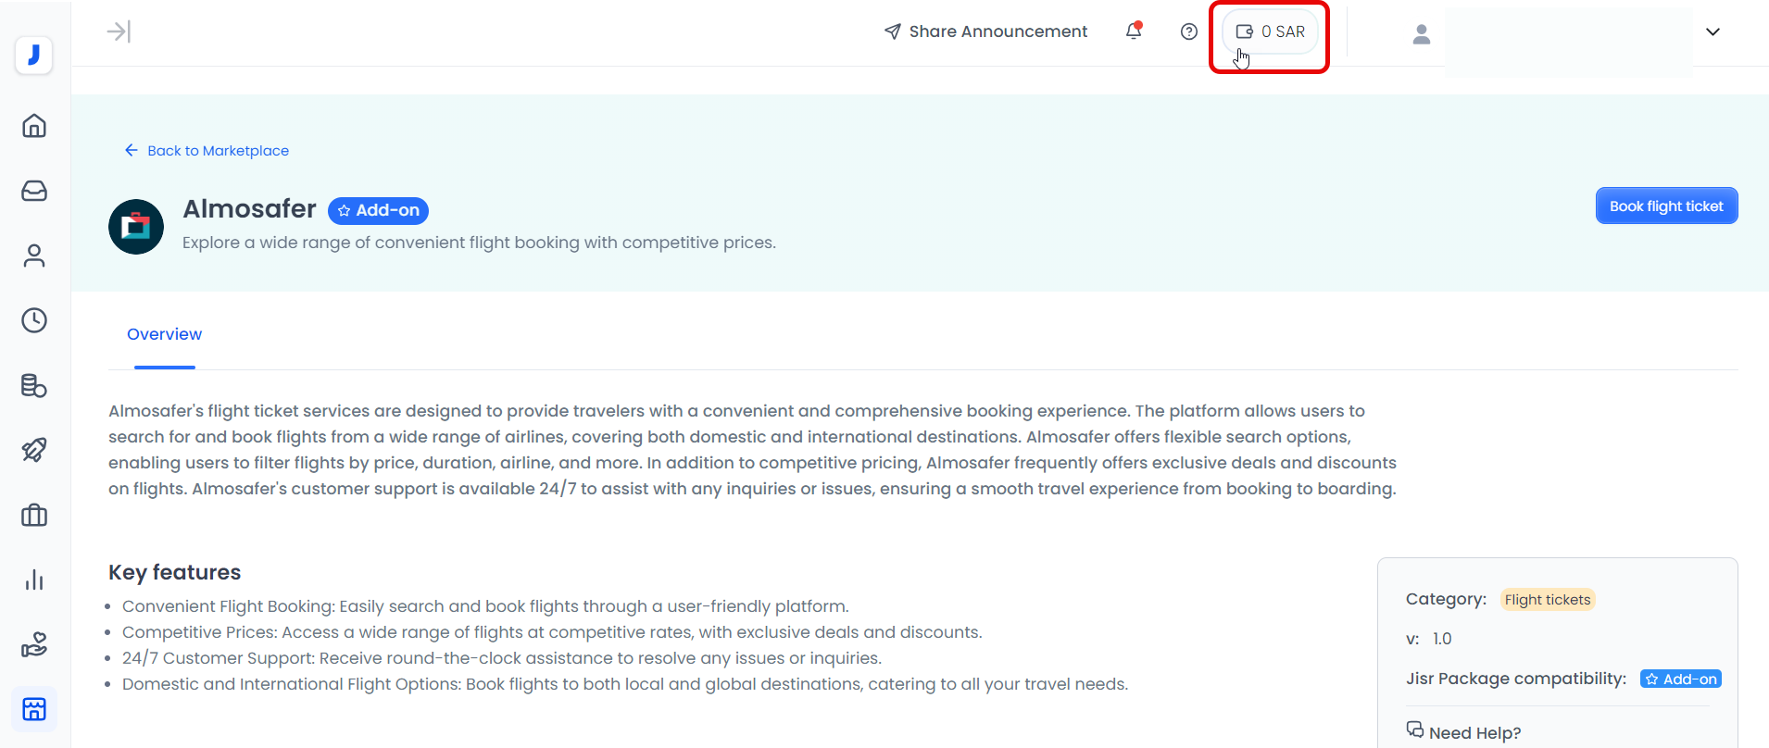1769x748 pixels.
Task: Open the Home icon in sidebar
Action: [34, 126]
